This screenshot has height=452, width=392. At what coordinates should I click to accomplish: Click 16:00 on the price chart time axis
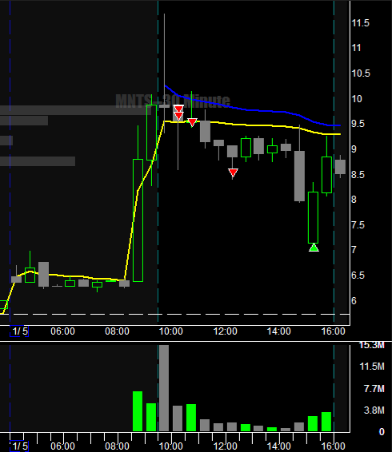coord(334,331)
